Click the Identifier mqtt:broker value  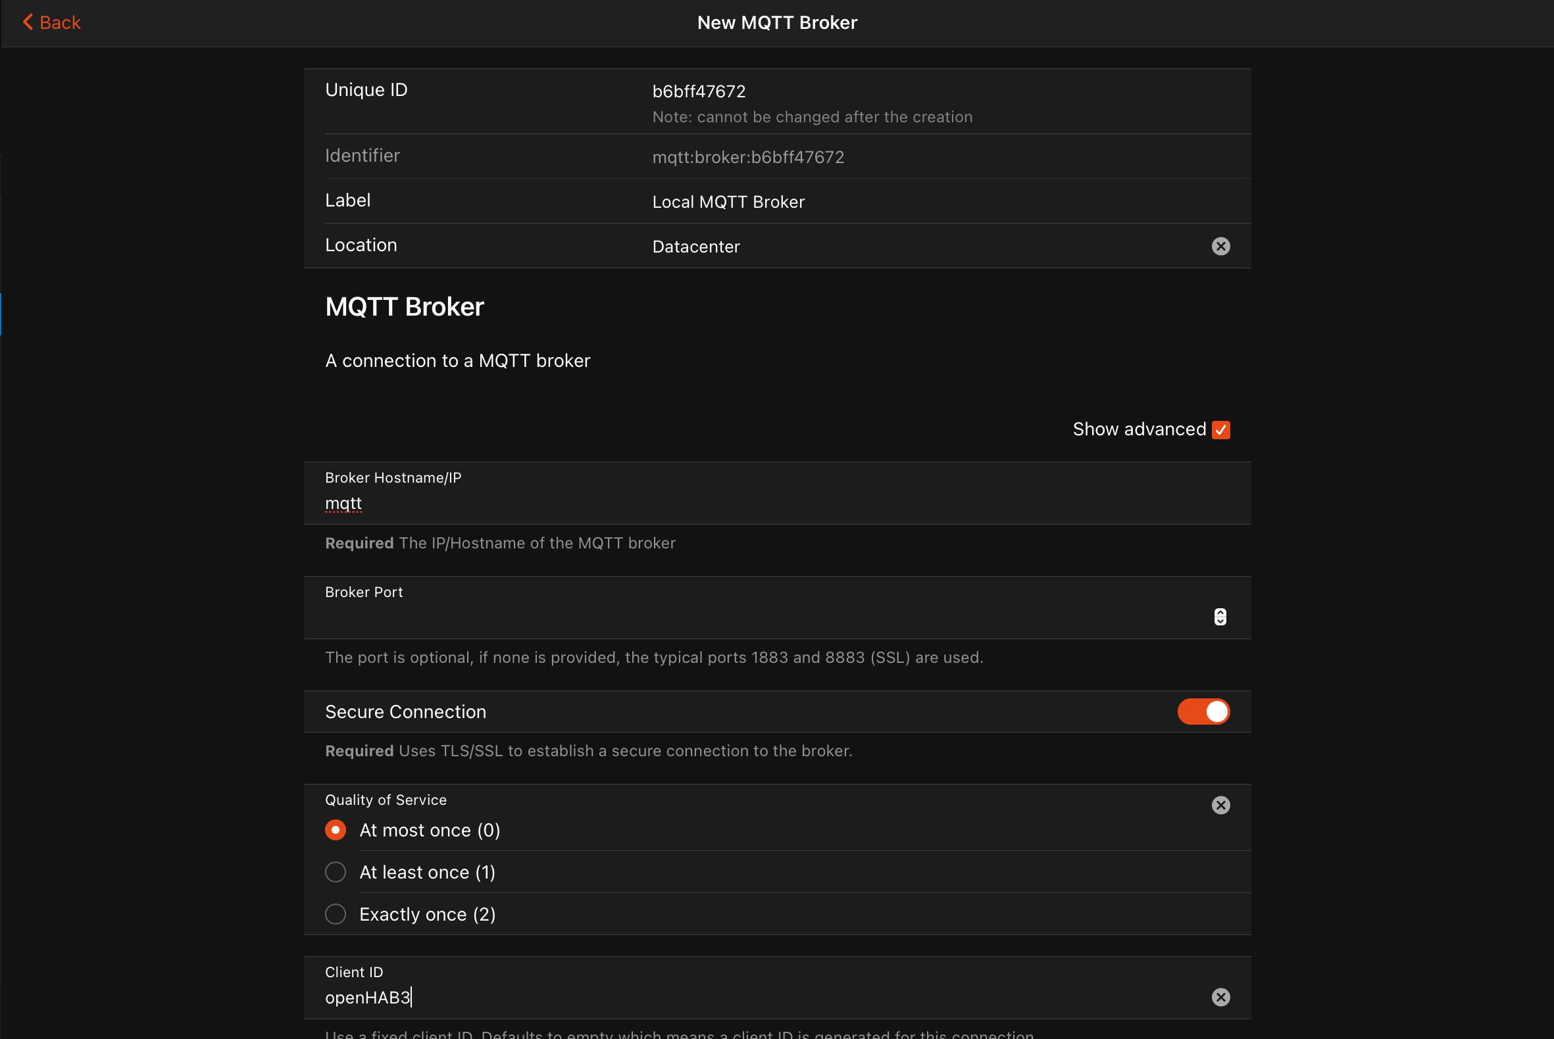[748, 157]
